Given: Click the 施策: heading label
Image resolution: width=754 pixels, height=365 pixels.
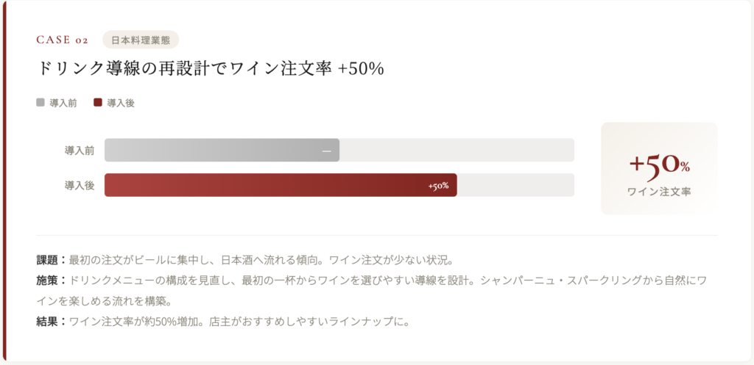Looking at the screenshot, I should click(51, 281).
